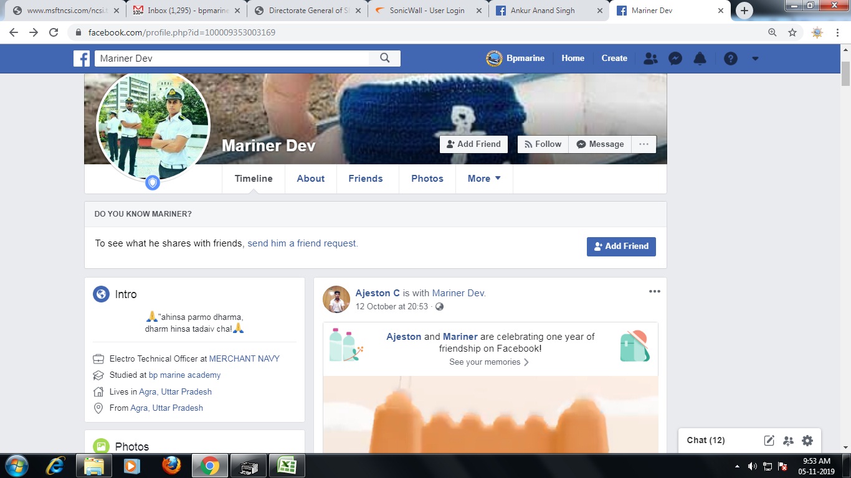The height and width of the screenshot is (478, 851).
Task: Click the Chrome zoom magnifier icon in address bar
Action: coord(773,32)
